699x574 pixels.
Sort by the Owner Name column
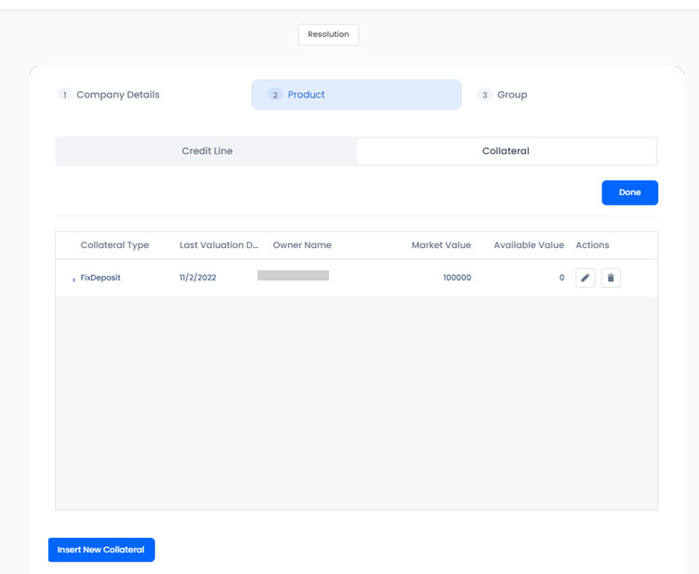pos(302,245)
